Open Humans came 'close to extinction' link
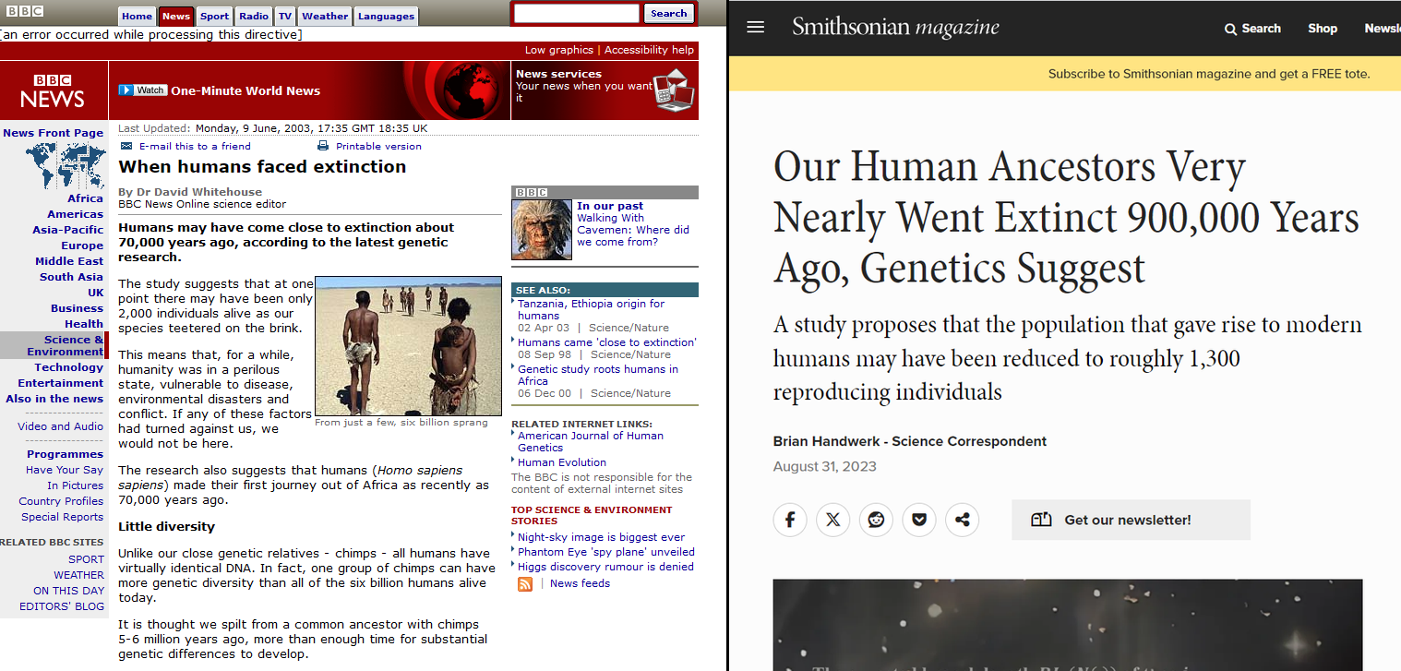This screenshot has width=1401, height=671. click(606, 342)
